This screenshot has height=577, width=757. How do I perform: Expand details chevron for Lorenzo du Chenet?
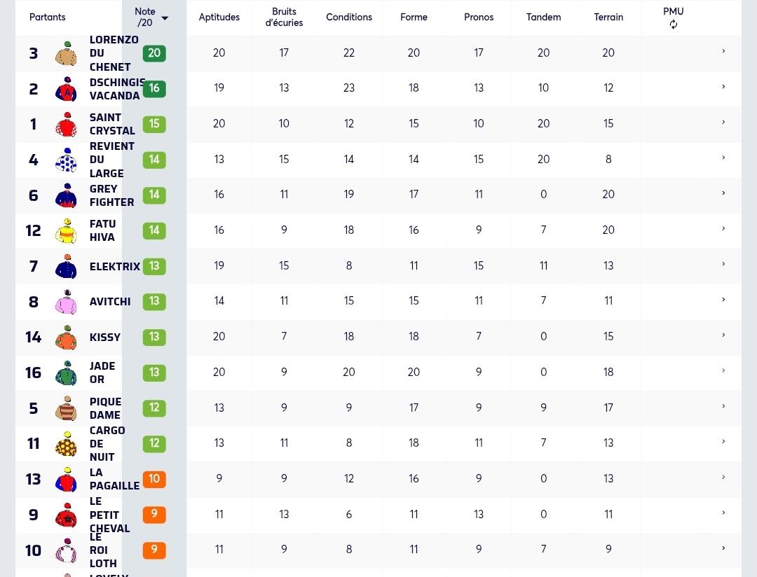(x=723, y=51)
